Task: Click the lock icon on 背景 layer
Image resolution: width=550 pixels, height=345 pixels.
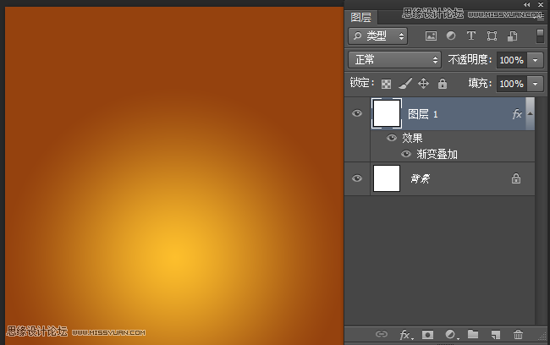Action: pos(515,178)
